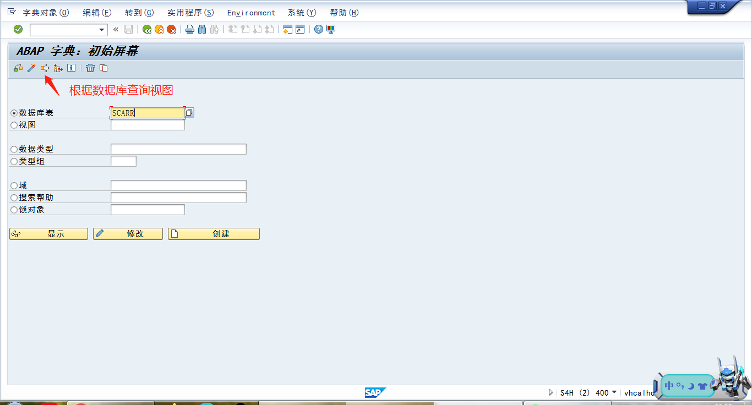Open the 编辑(E) menu
The image size is (752, 405).
click(97, 13)
